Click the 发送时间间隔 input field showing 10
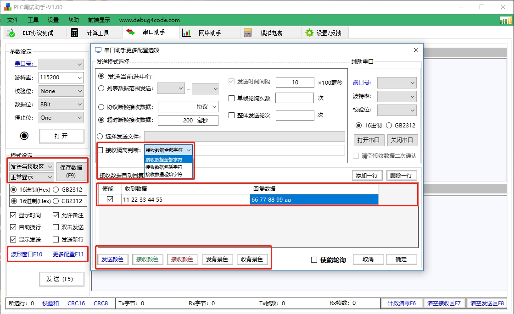 [x=295, y=82]
